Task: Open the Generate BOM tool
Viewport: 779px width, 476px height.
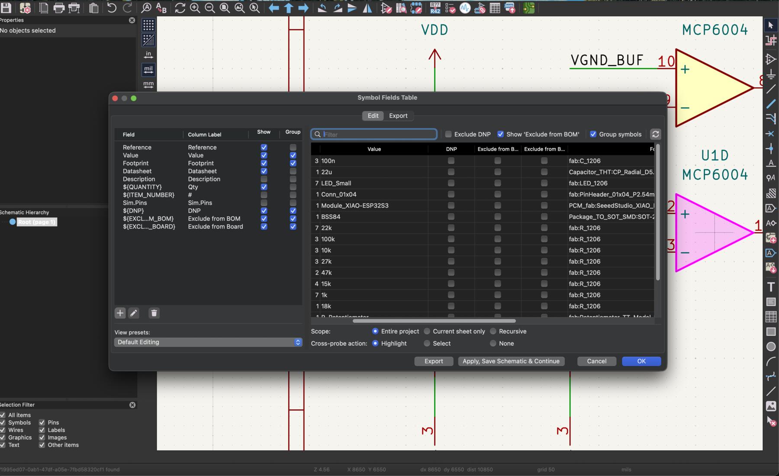Action: point(510,8)
